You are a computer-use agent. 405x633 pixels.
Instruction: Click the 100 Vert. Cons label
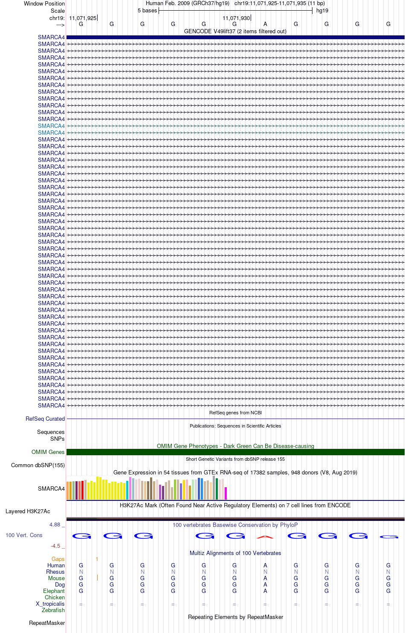24,535
